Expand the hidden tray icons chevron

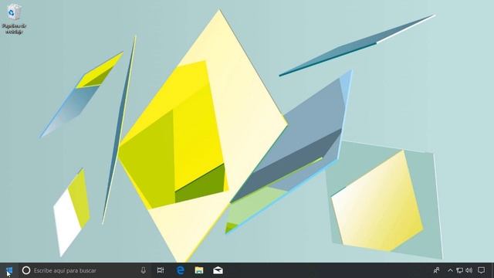coord(450,270)
